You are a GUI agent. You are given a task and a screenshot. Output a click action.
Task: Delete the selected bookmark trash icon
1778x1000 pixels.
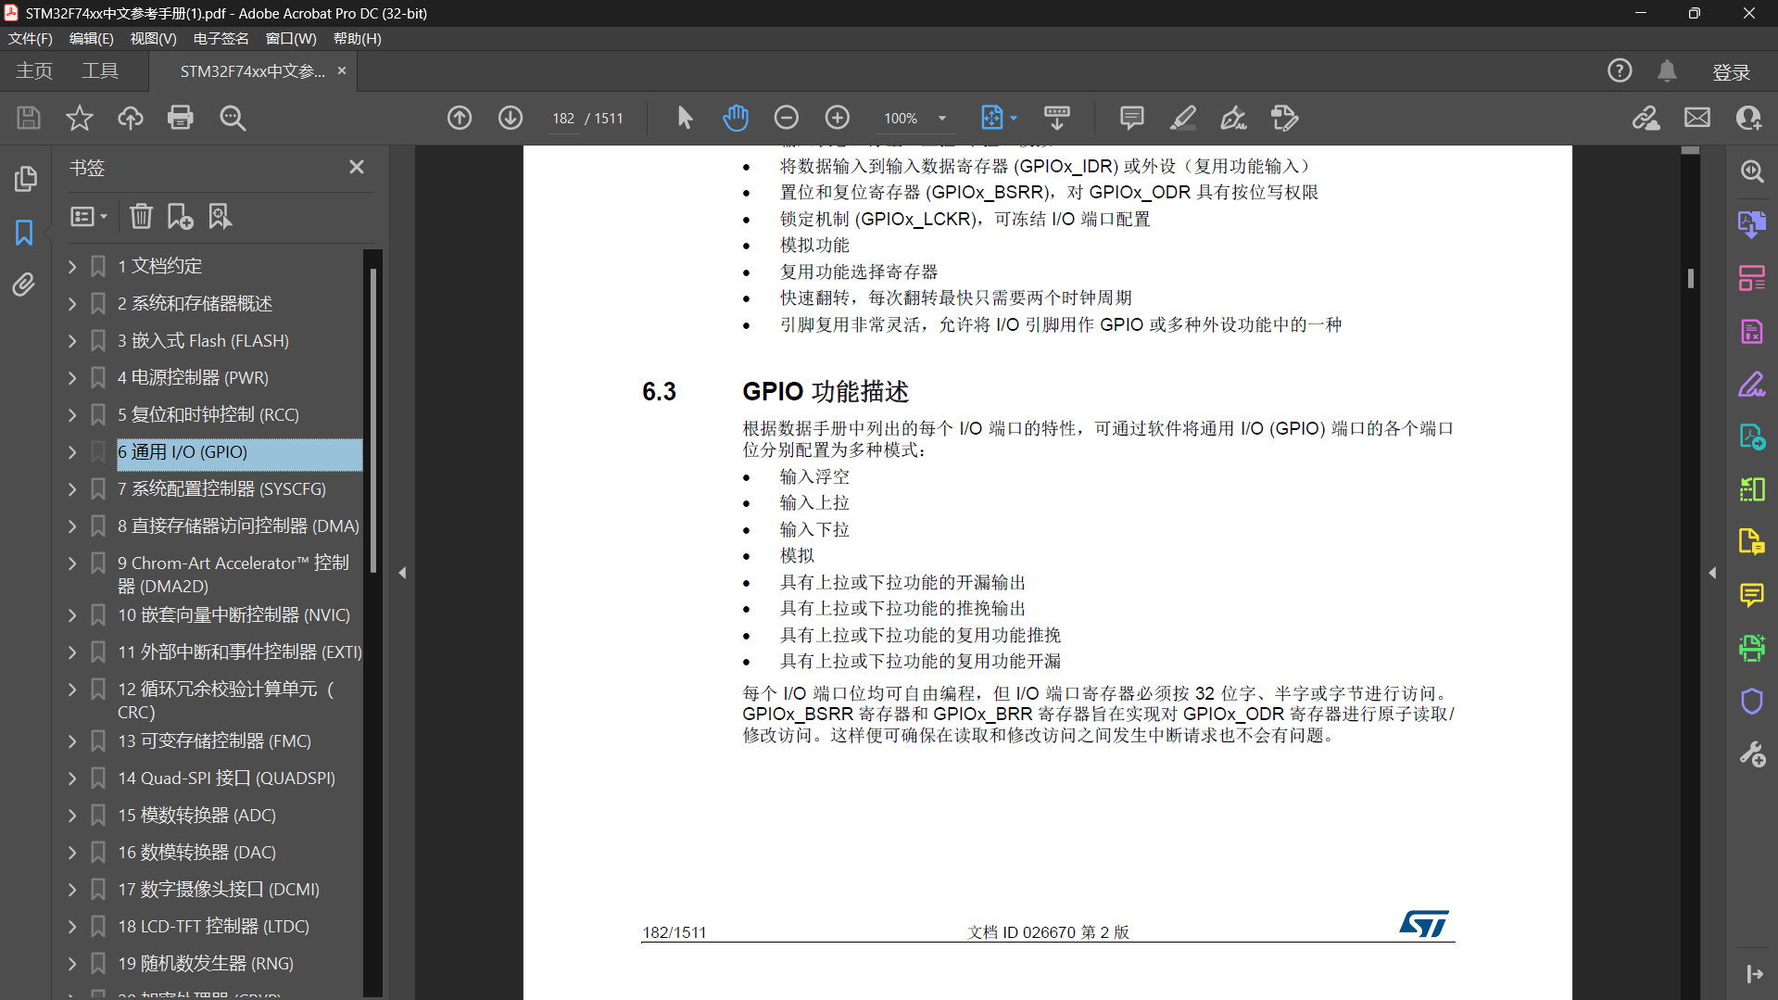pyautogui.click(x=141, y=216)
